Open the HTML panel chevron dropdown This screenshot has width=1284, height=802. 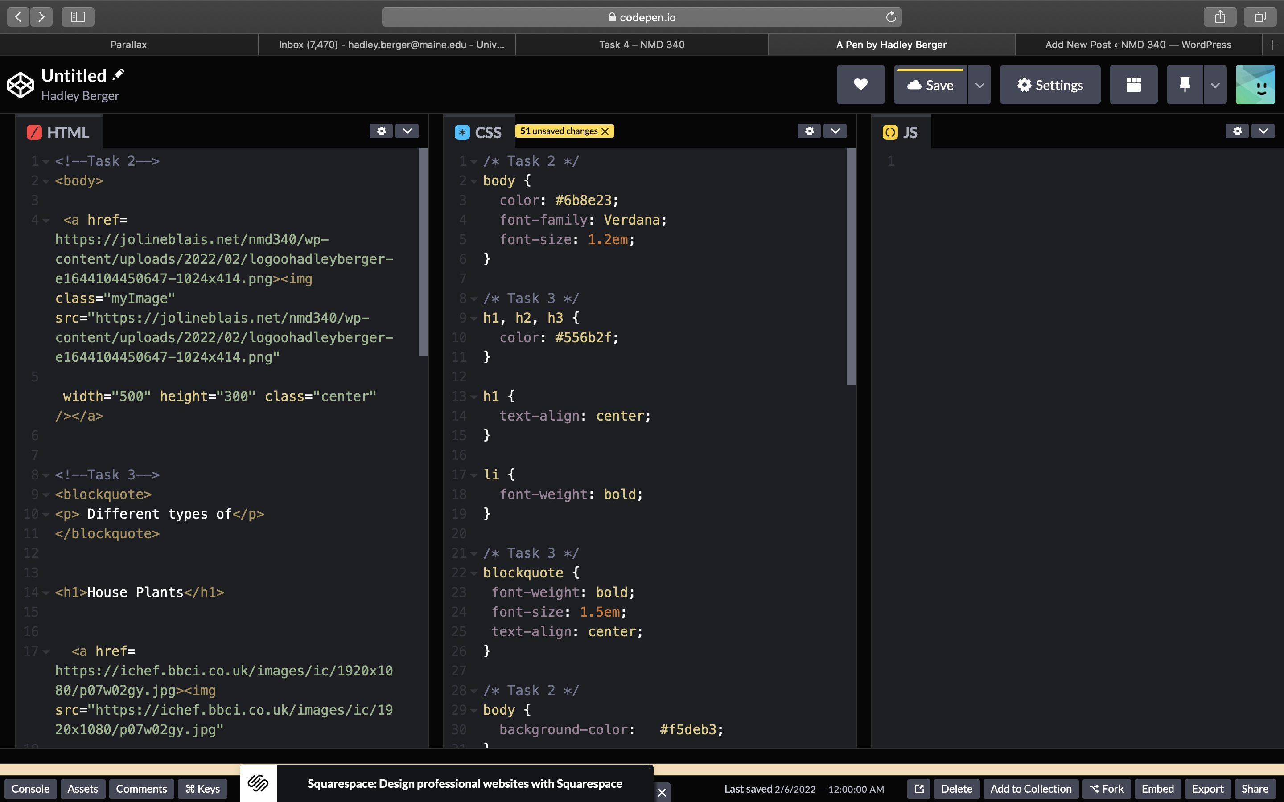pos(407,131)
